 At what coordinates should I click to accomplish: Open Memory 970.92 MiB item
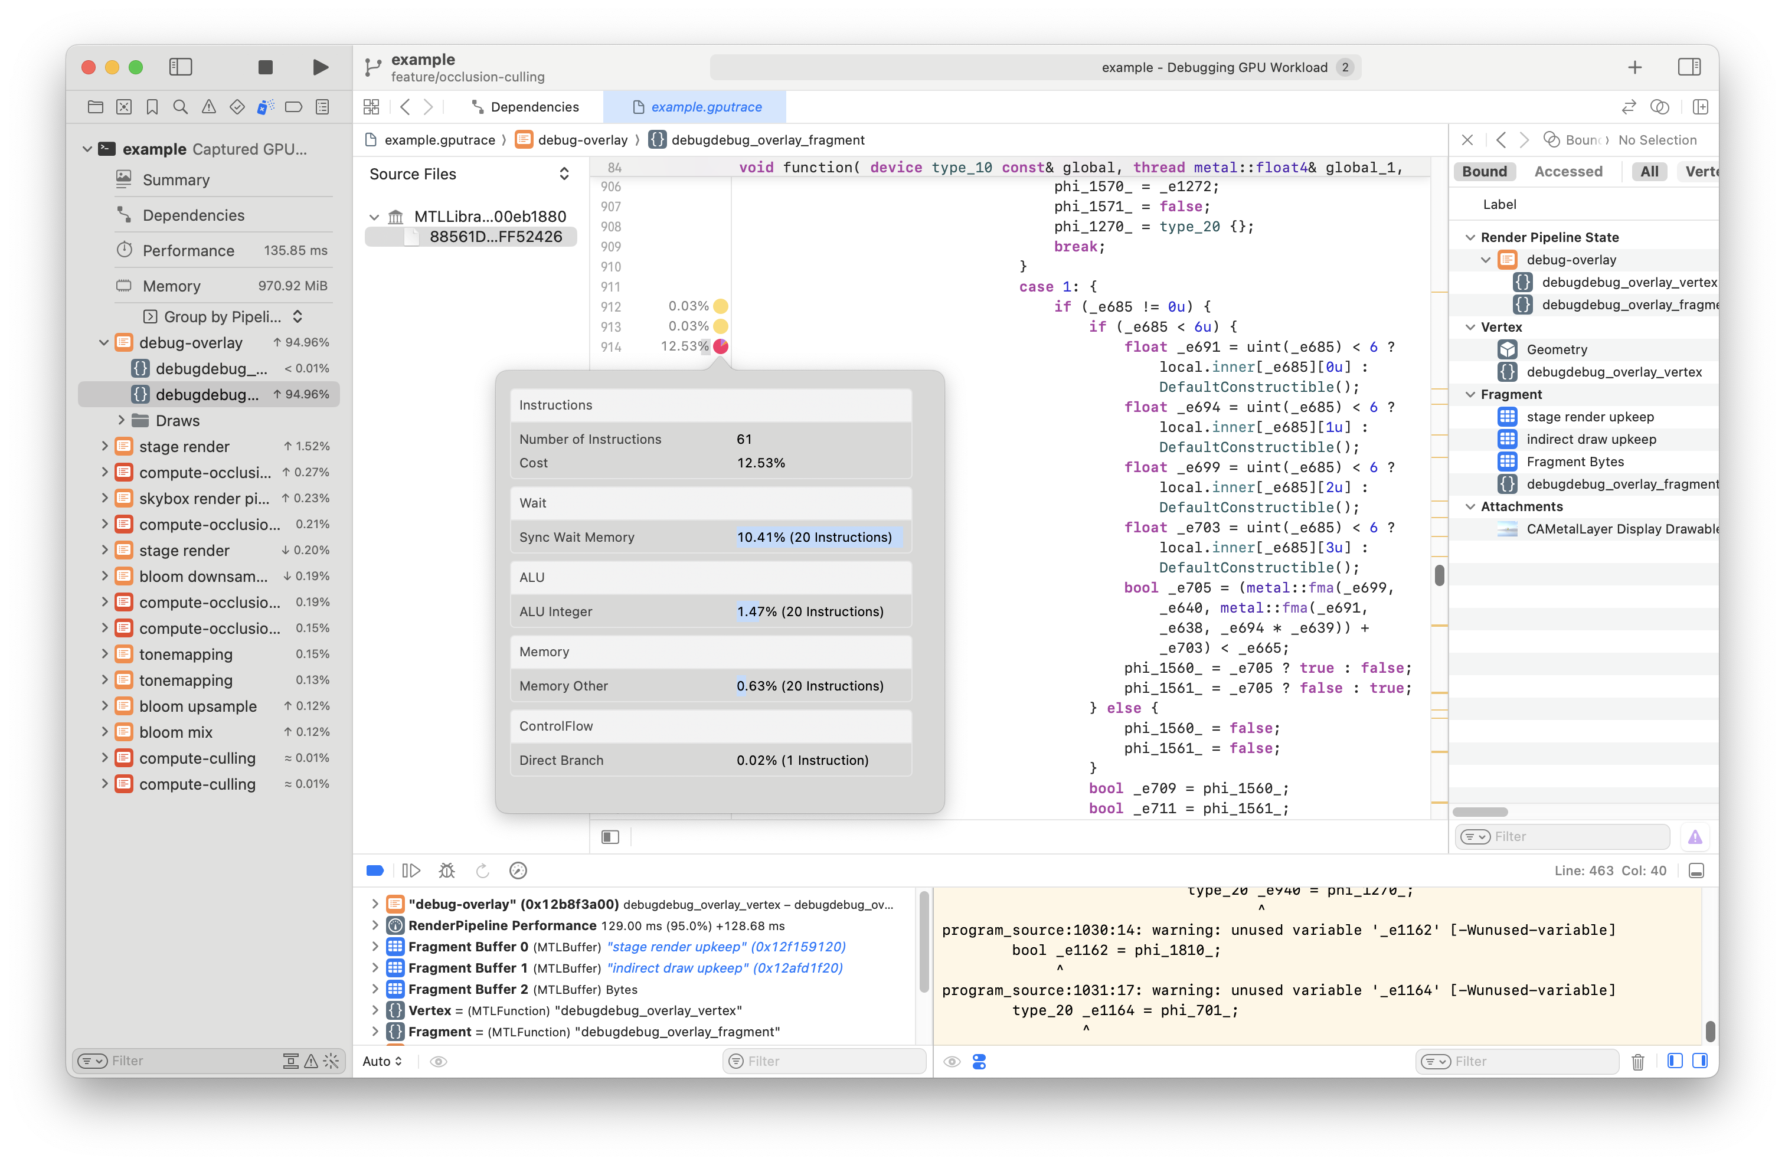(224, 286)
